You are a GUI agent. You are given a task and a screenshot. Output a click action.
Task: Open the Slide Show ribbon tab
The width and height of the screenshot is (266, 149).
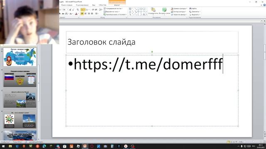pyautogui.click(x=67, y=5)
